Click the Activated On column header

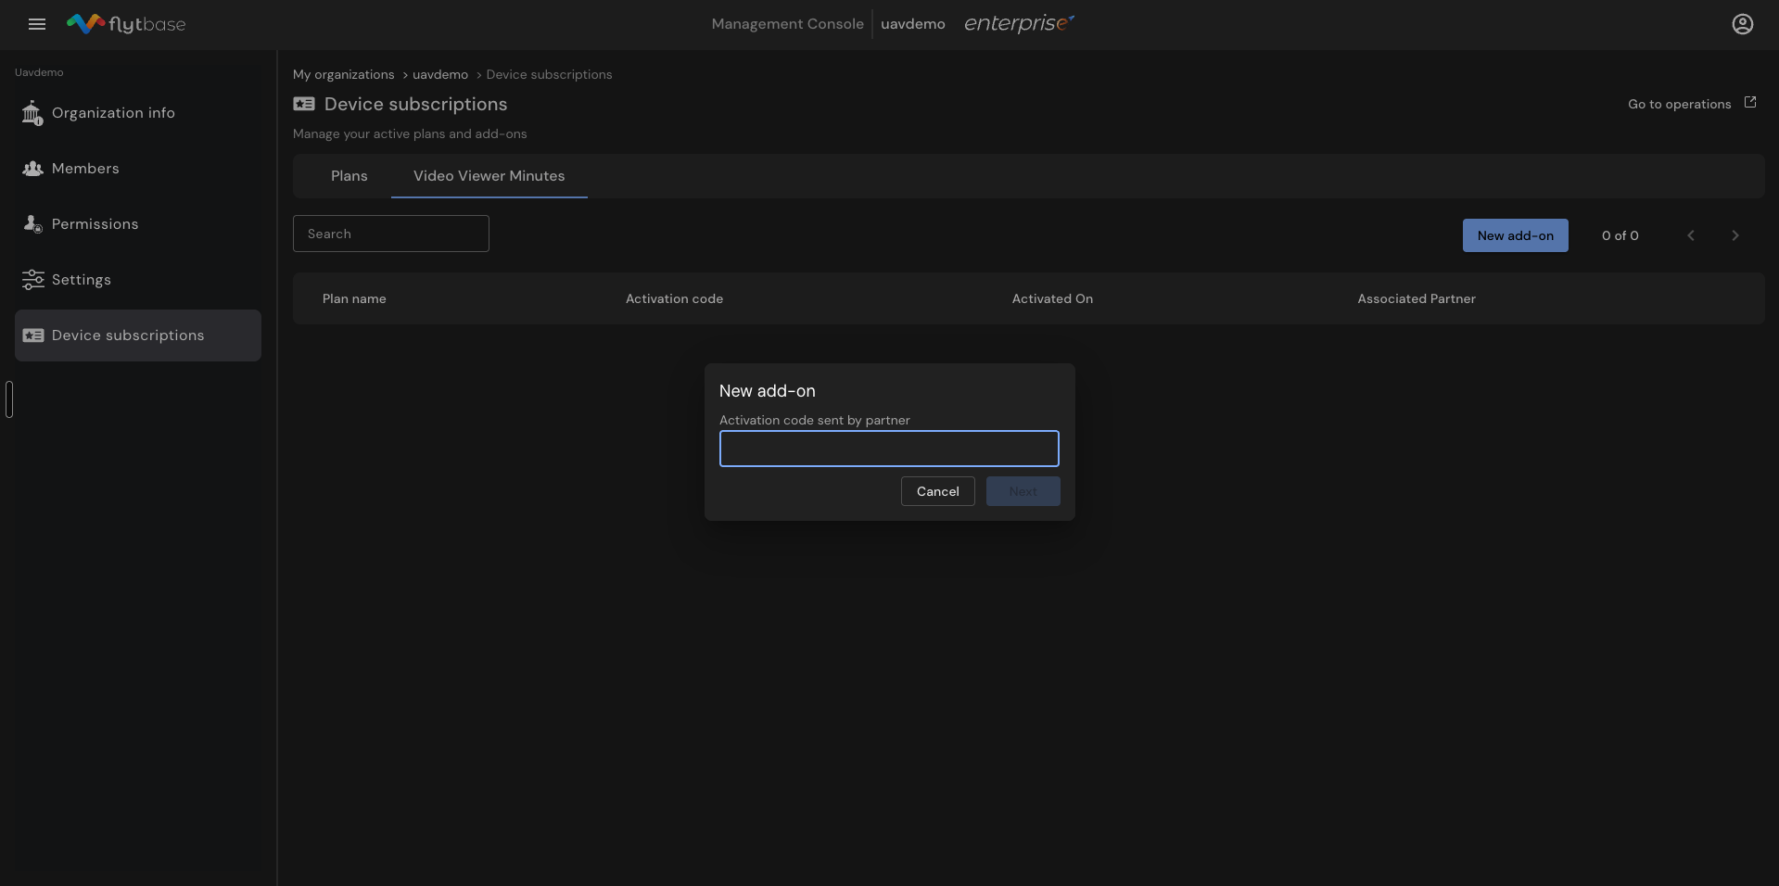[x=1052, y=298]
